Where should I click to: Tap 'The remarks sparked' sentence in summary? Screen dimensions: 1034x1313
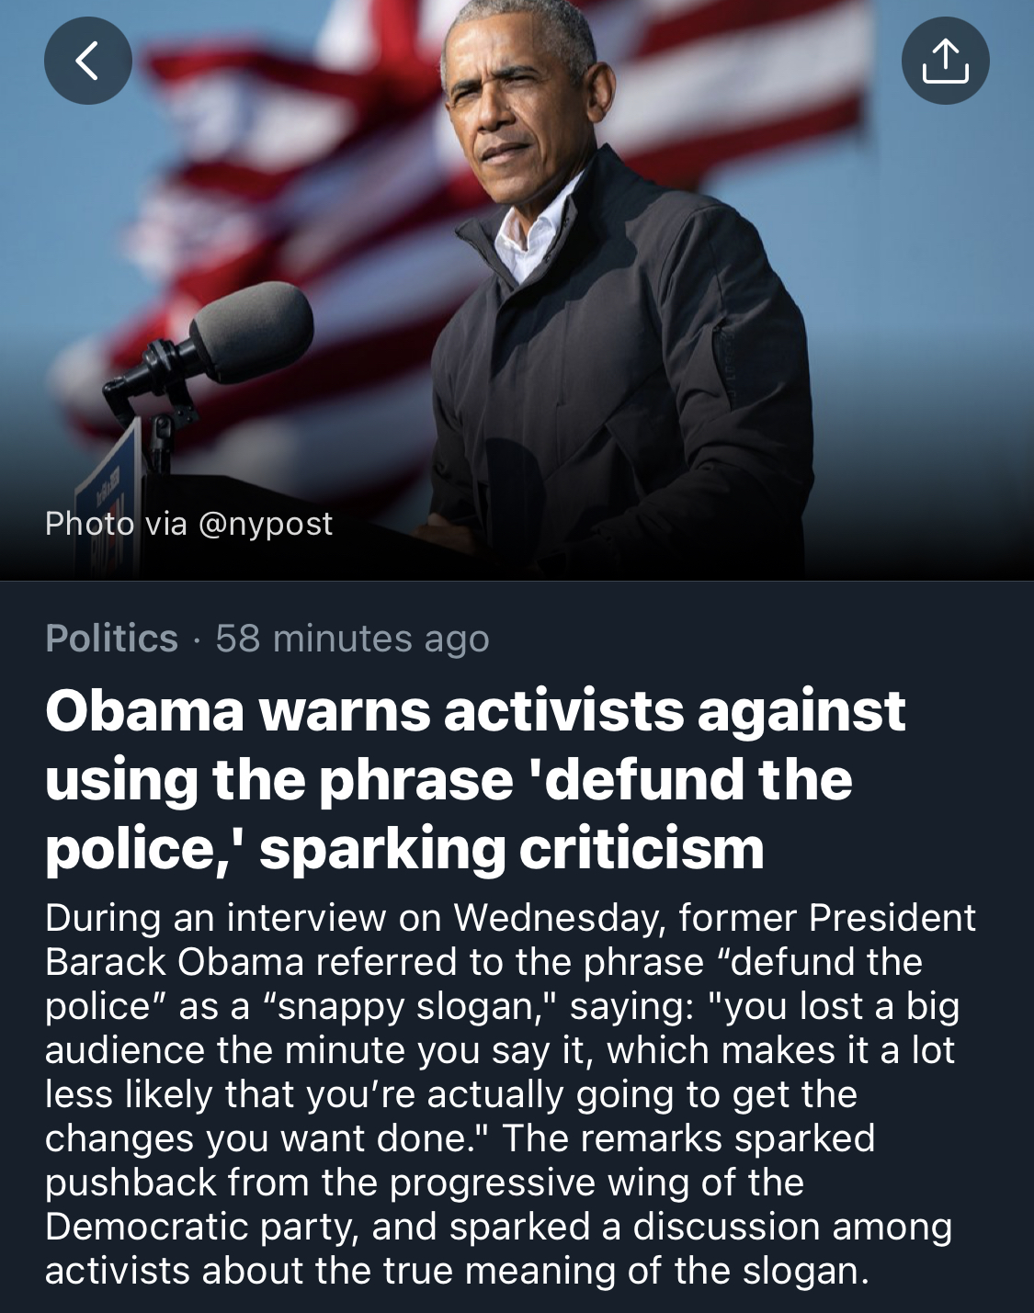pos(688,1138)
